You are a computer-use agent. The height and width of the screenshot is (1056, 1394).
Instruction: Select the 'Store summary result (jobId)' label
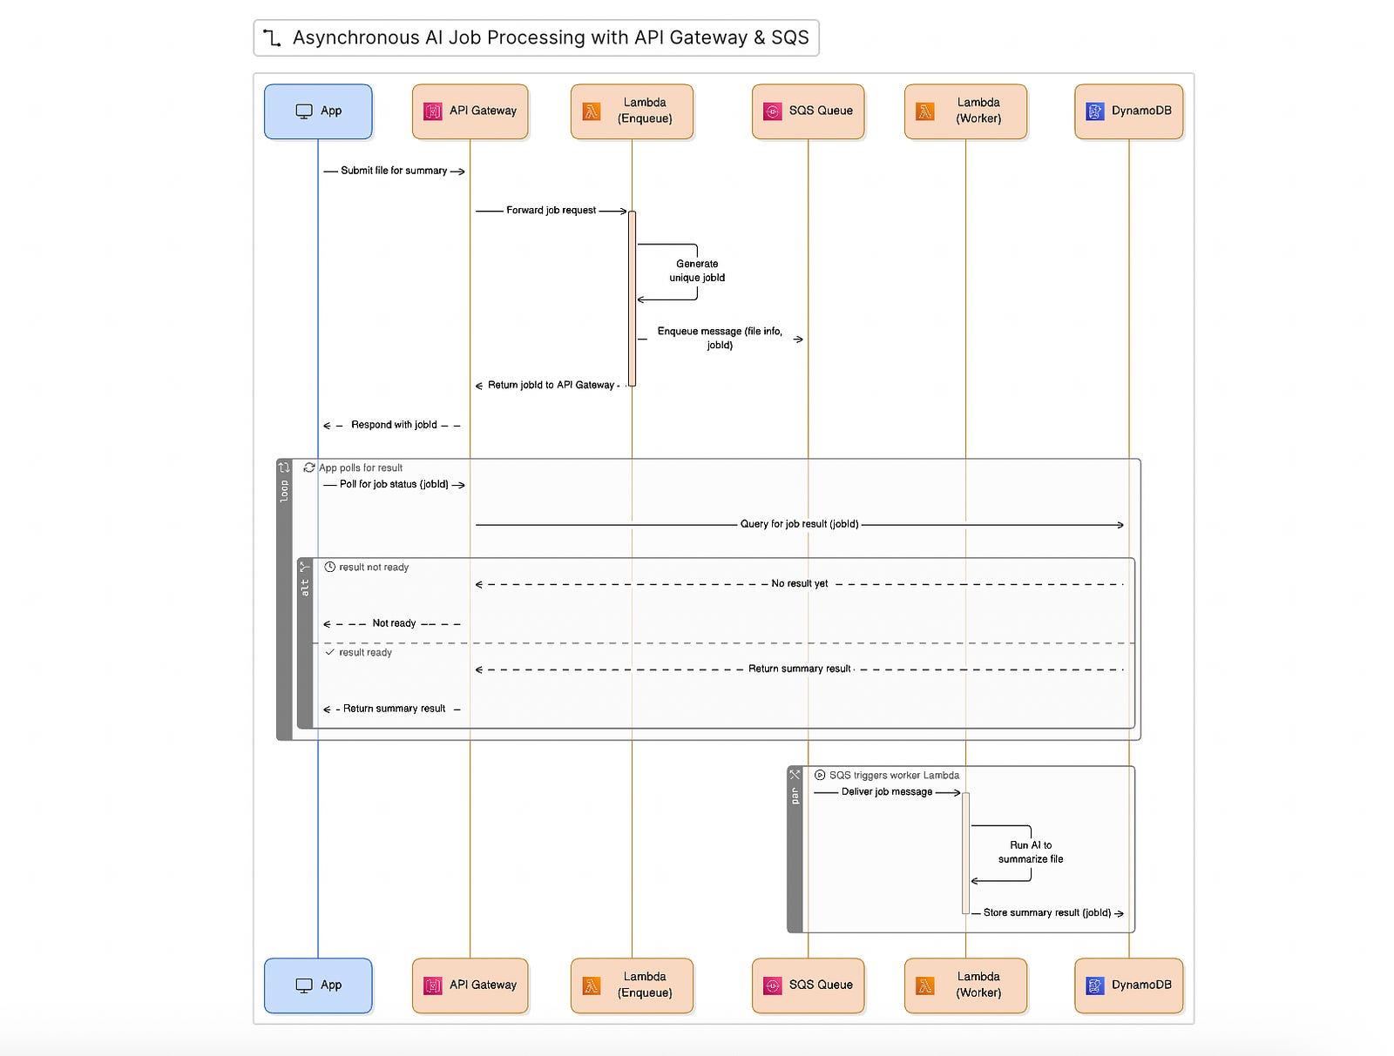pos(1047,912)
